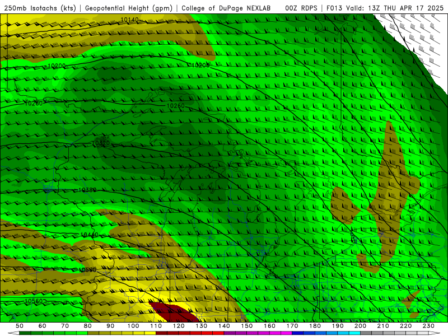Click the 60 value on color scale
This screenshot has height=336, width=448.
[43, 326]
